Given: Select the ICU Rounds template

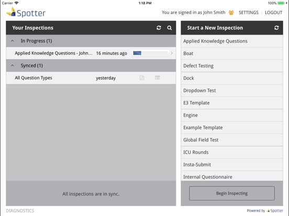Looking at the screenshot, I should pos(232,152).
